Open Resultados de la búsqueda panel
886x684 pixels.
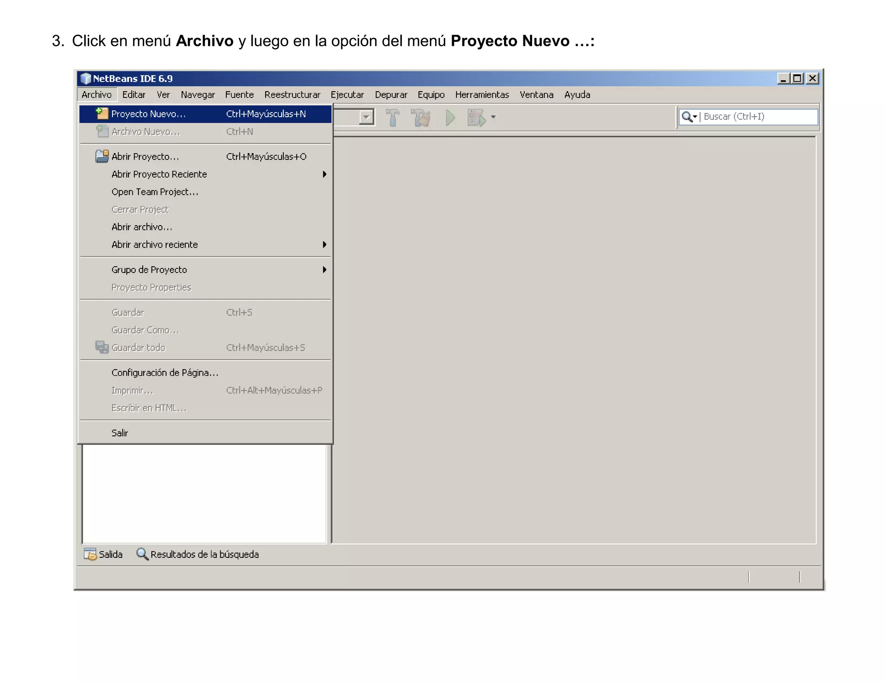[198, 554]
